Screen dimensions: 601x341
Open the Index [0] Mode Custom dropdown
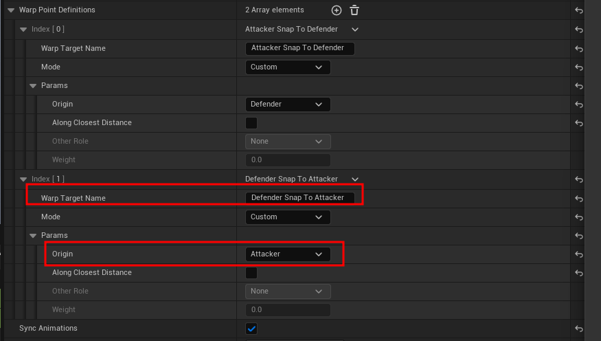point(288,67)
